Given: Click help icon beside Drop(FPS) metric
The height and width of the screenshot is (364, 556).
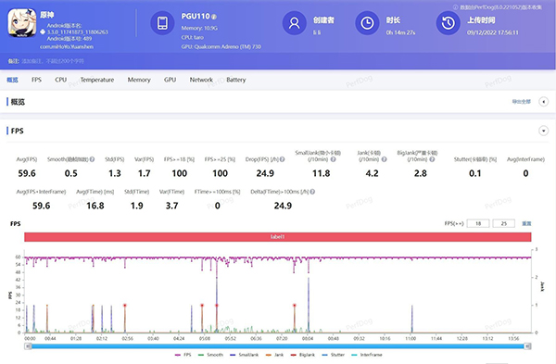Looking at the screenshot, I should click(283, 159).
